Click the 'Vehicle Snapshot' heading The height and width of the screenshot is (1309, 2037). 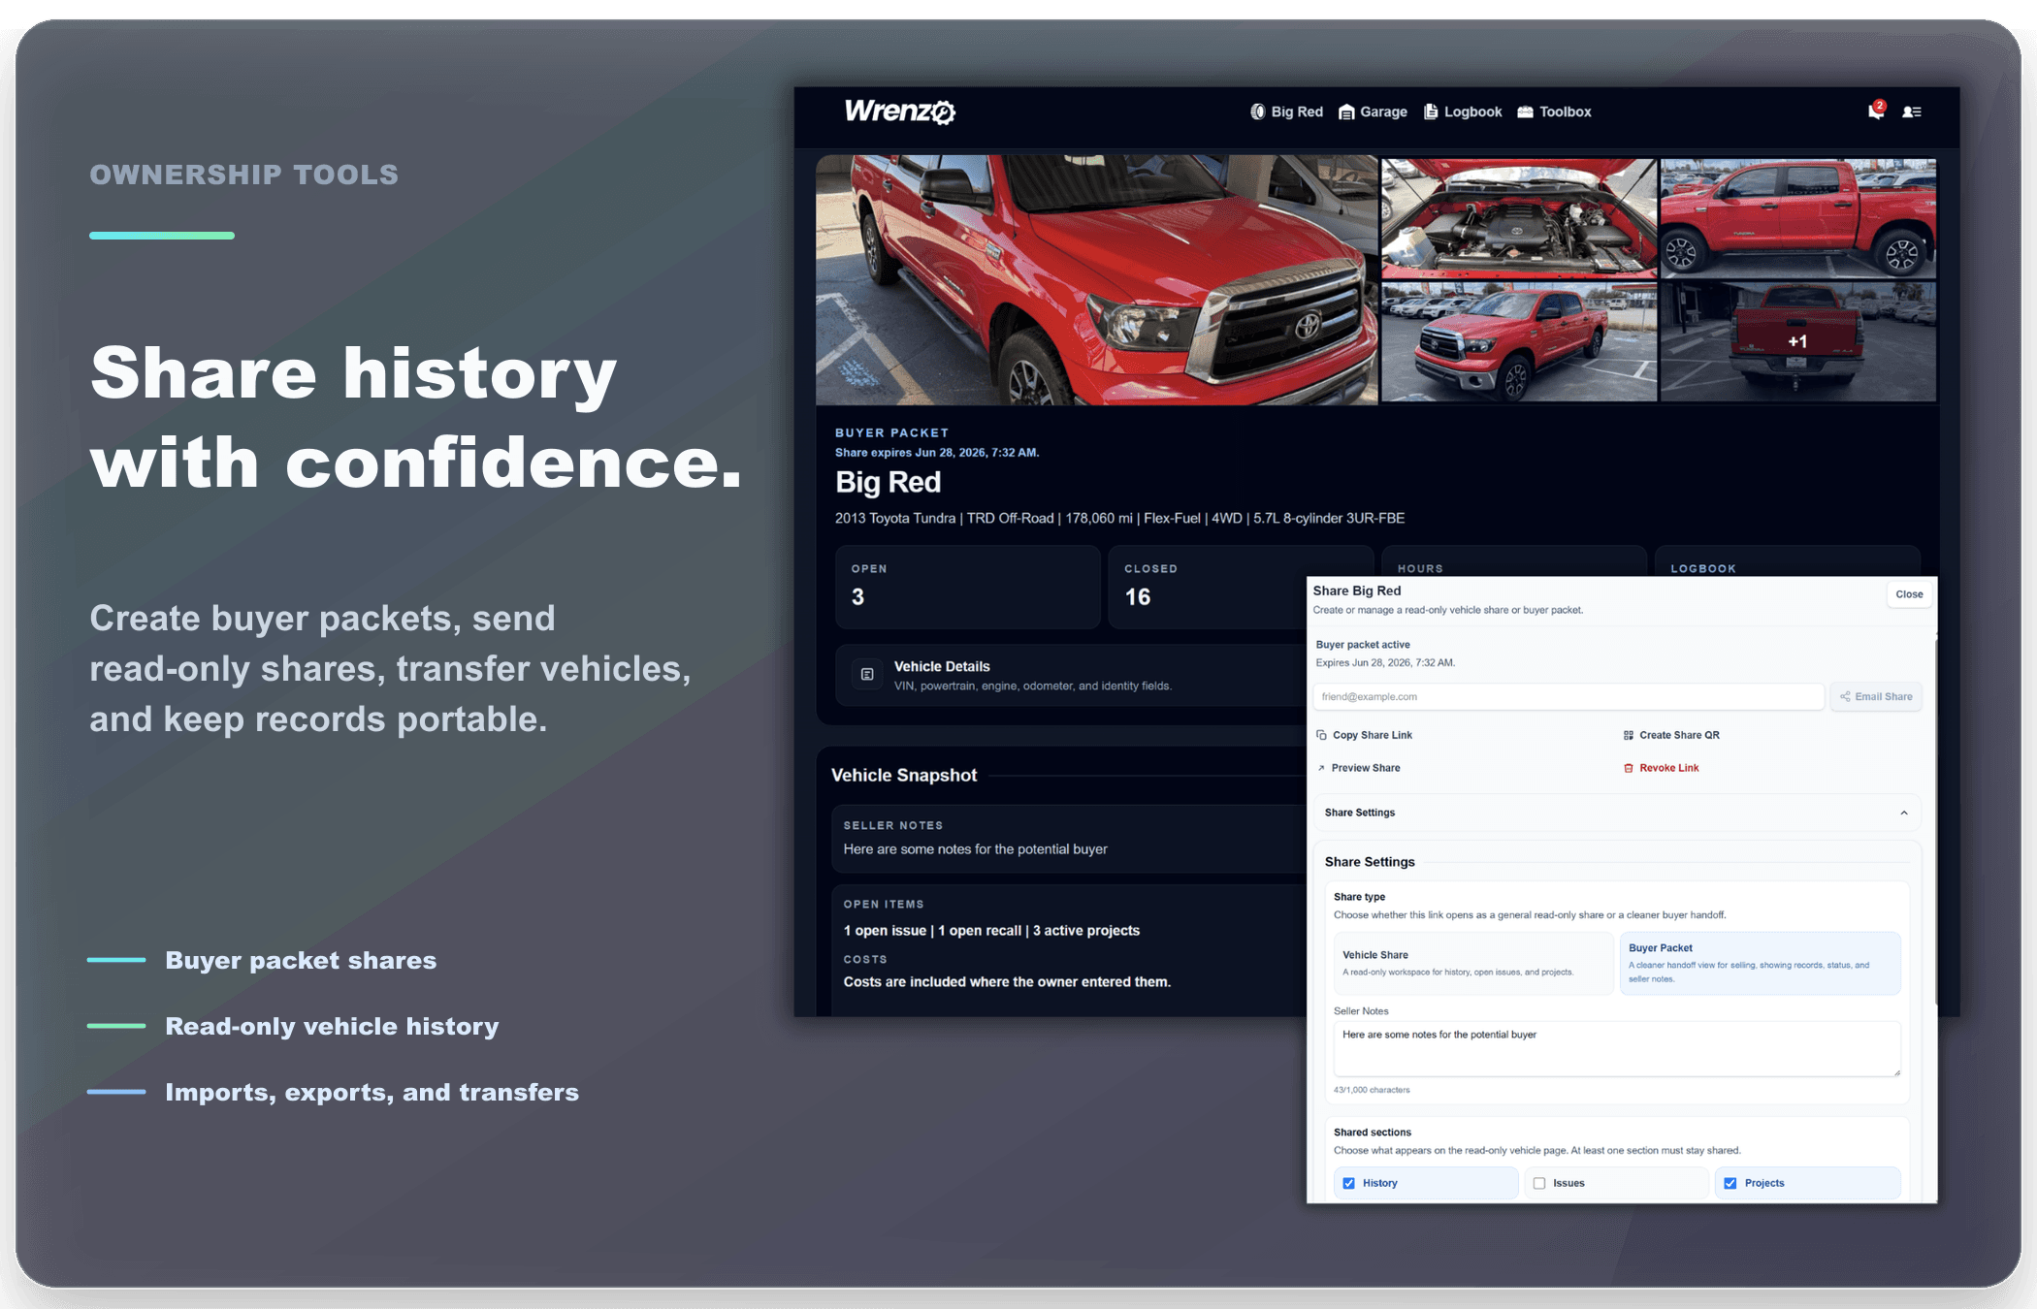click(903, 775)
